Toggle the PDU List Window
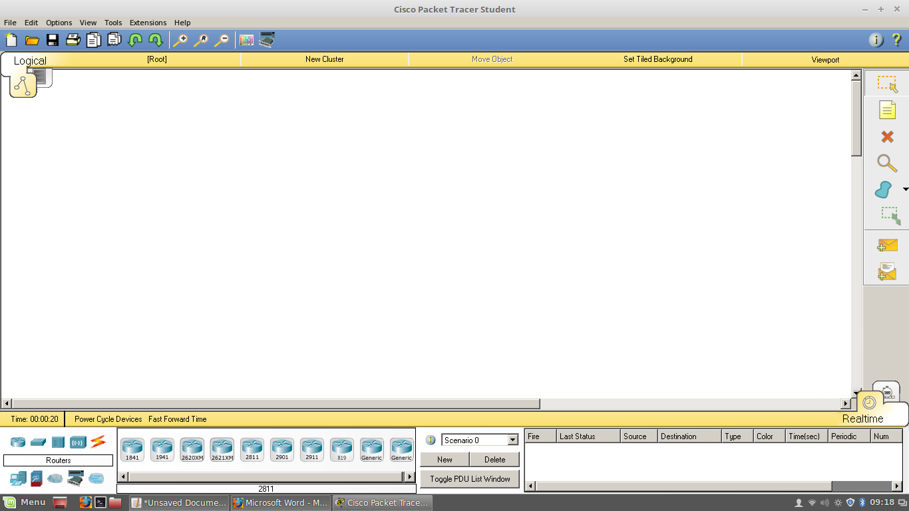Viewport: 909px width, 511px height. 470,478
